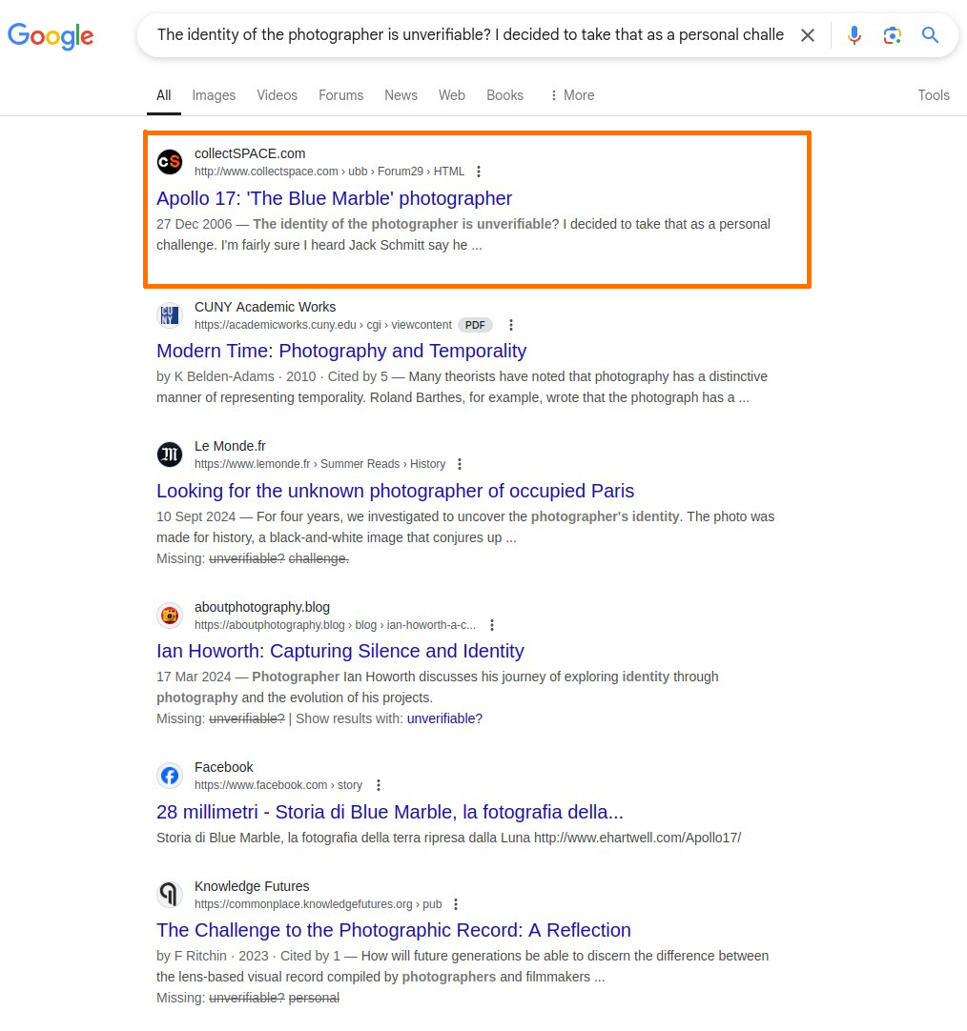Open three-dot options for Knowledge Futures result
Image resolution: width=967 pixels, height=1031 pixels.
coord(456,904)
